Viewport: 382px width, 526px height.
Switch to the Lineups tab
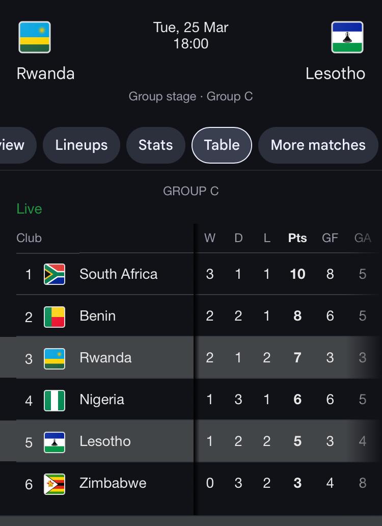[x=81, y=145]
